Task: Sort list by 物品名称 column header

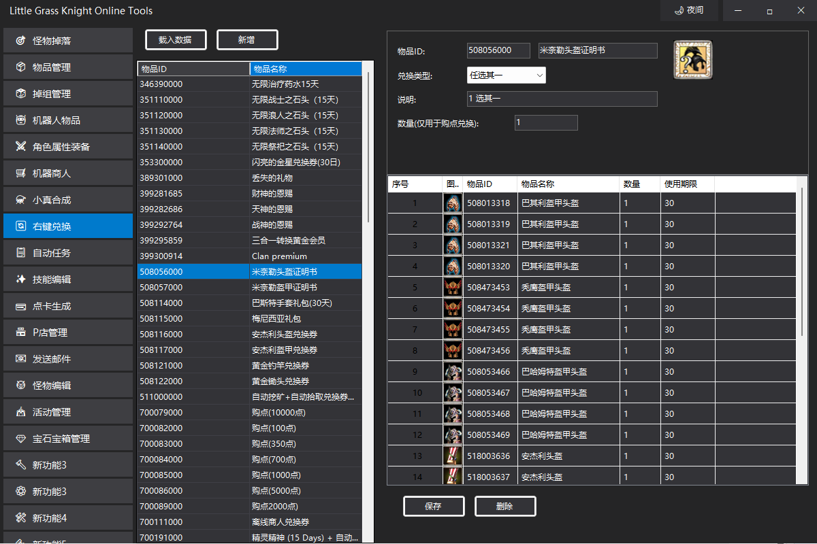Action: [x=306, y=69]
